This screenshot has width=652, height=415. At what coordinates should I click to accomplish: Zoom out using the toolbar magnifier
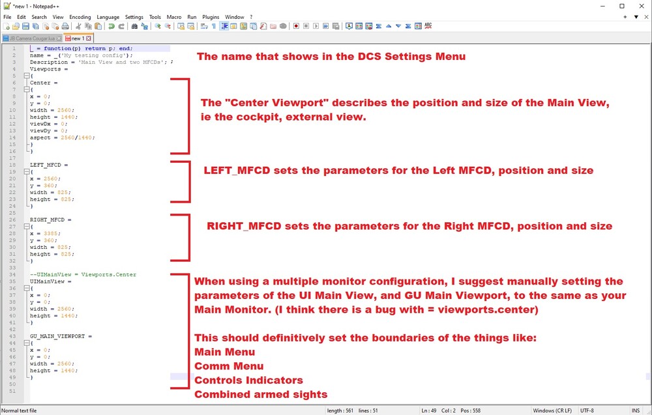168,26
